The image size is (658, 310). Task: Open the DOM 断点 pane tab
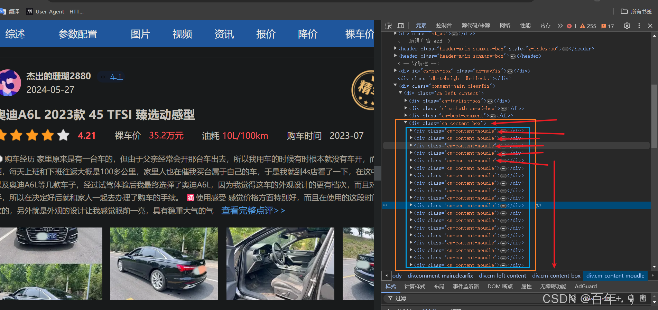pos(500,287)
